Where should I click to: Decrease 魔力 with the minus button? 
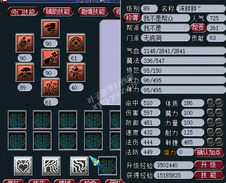tap(219, 112)
